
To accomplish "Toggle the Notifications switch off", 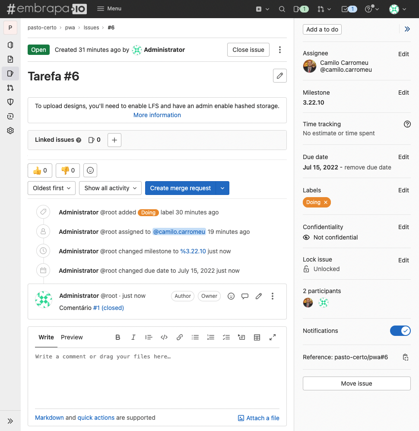I will [x=400, y=331].
